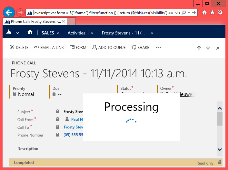Click the CRM home icon in navbar
Image resolution: width=228 pixels, height=170 pixels.
[30, 33]
